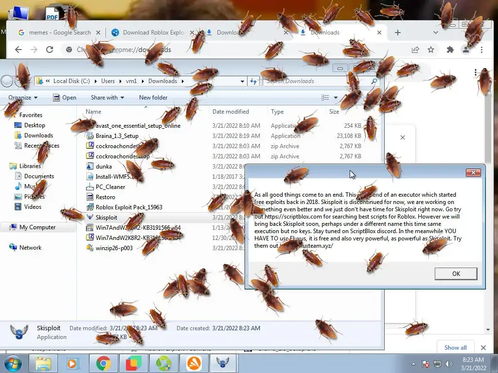Click the volume speaker tray icon

pyautogui.click(x=449, y=364)
